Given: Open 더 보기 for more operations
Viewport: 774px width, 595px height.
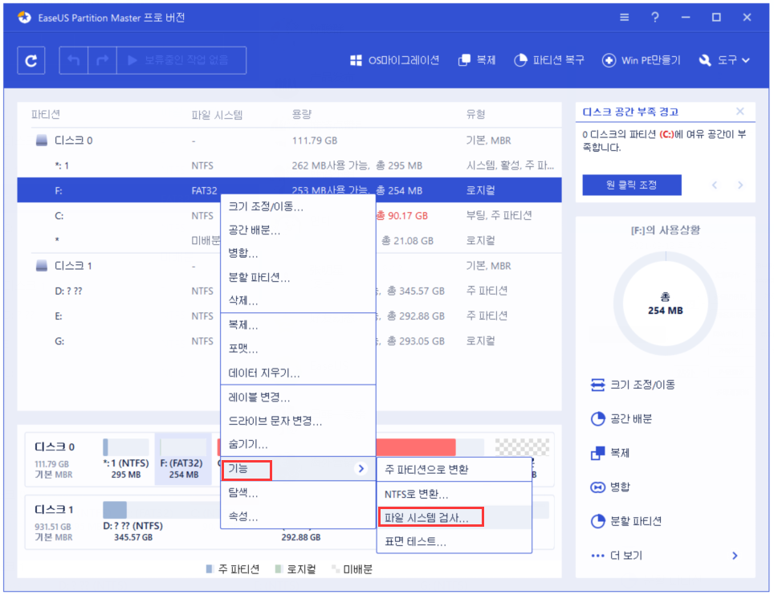Looking at the screenshot, I should pyautogui.click(x=665, y=556).
